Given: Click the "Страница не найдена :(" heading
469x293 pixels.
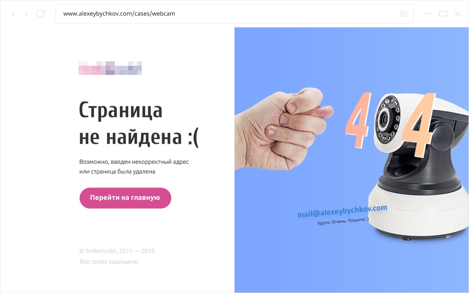Looking at the screenshot, I should 139,123.
